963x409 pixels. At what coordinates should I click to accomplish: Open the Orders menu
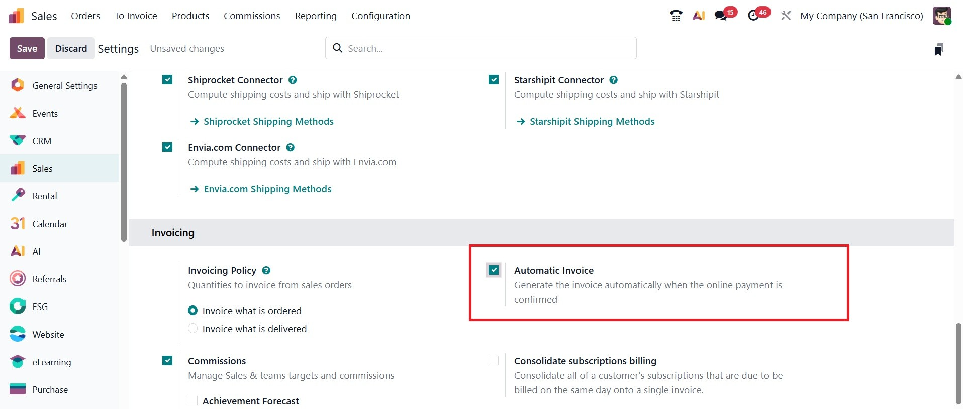click(x=85, y=16)
